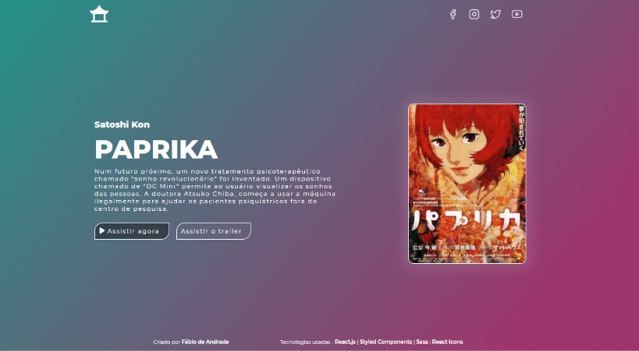This screenshot has width=639, height=351.
Task: Click the Japanese title text on poster
Action: (x=467, y=228)
